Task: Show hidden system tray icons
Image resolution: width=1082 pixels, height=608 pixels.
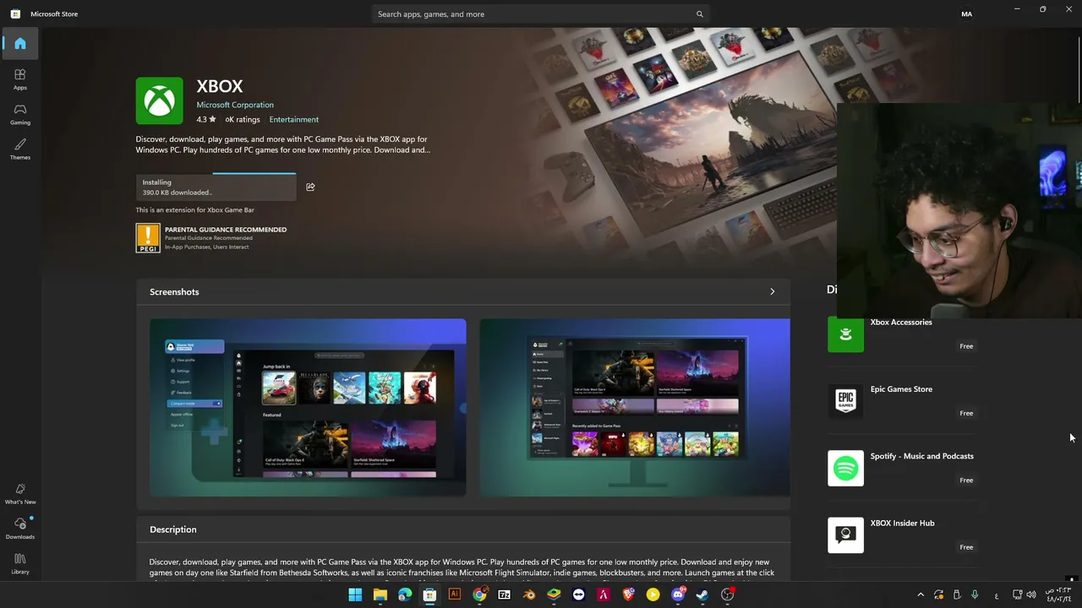Action: pos(921,594)
